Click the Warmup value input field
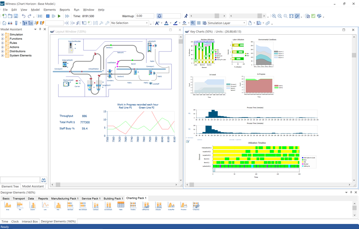This screenshot has width=359, height=229. coord(145,16)
